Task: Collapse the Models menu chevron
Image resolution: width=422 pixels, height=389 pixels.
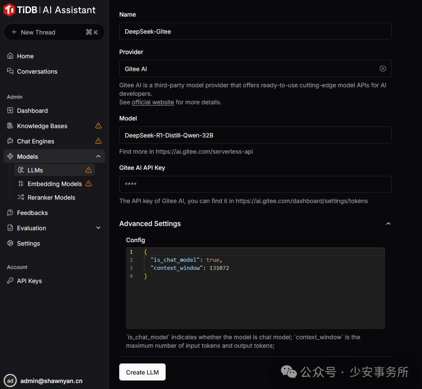Action: coord(98,156)
